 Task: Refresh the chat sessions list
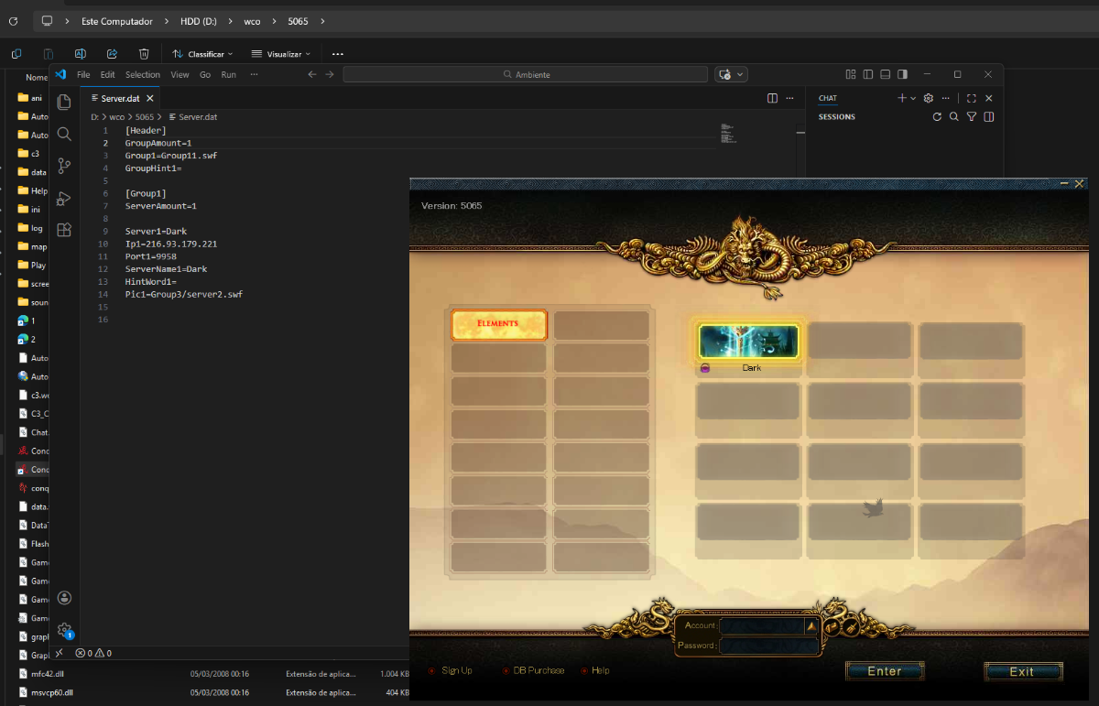click(x=937, y=117)
